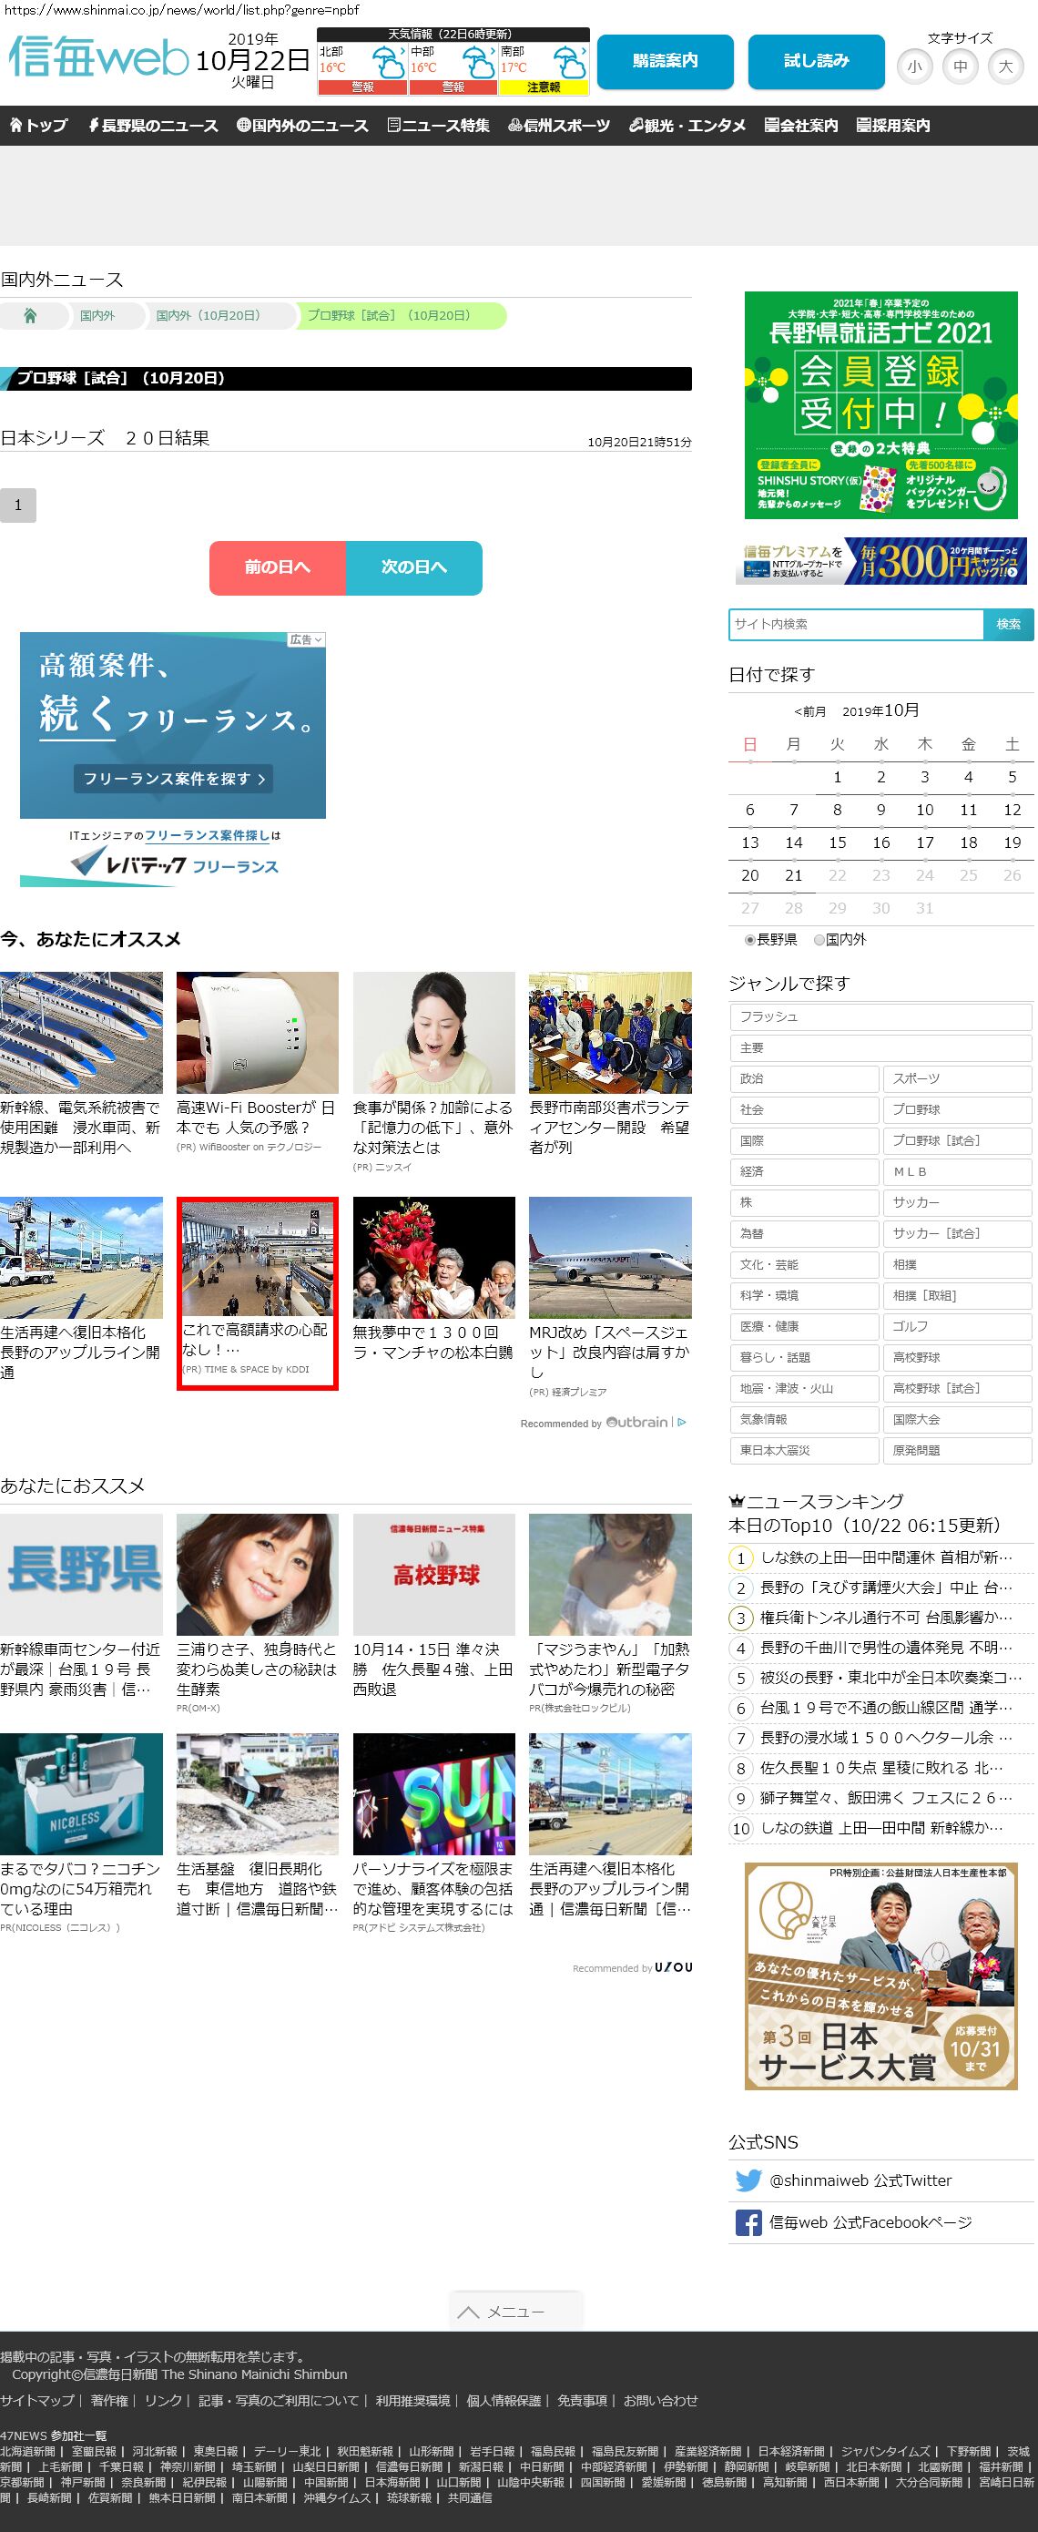
Task: Open the ラ・マンチャ 松本白鸚 thumbnail
Action: tap(433, 1257)
